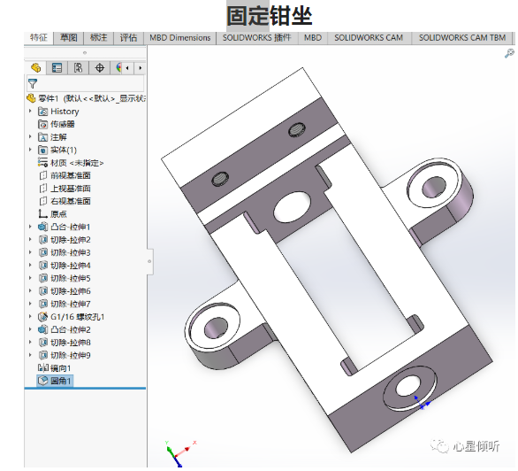The width and height of the screenshot is (518, 471).
Task: Click the 切除-拉伸9 cut extrude icon
Action: pyautogui.click(x=43, y=355)
